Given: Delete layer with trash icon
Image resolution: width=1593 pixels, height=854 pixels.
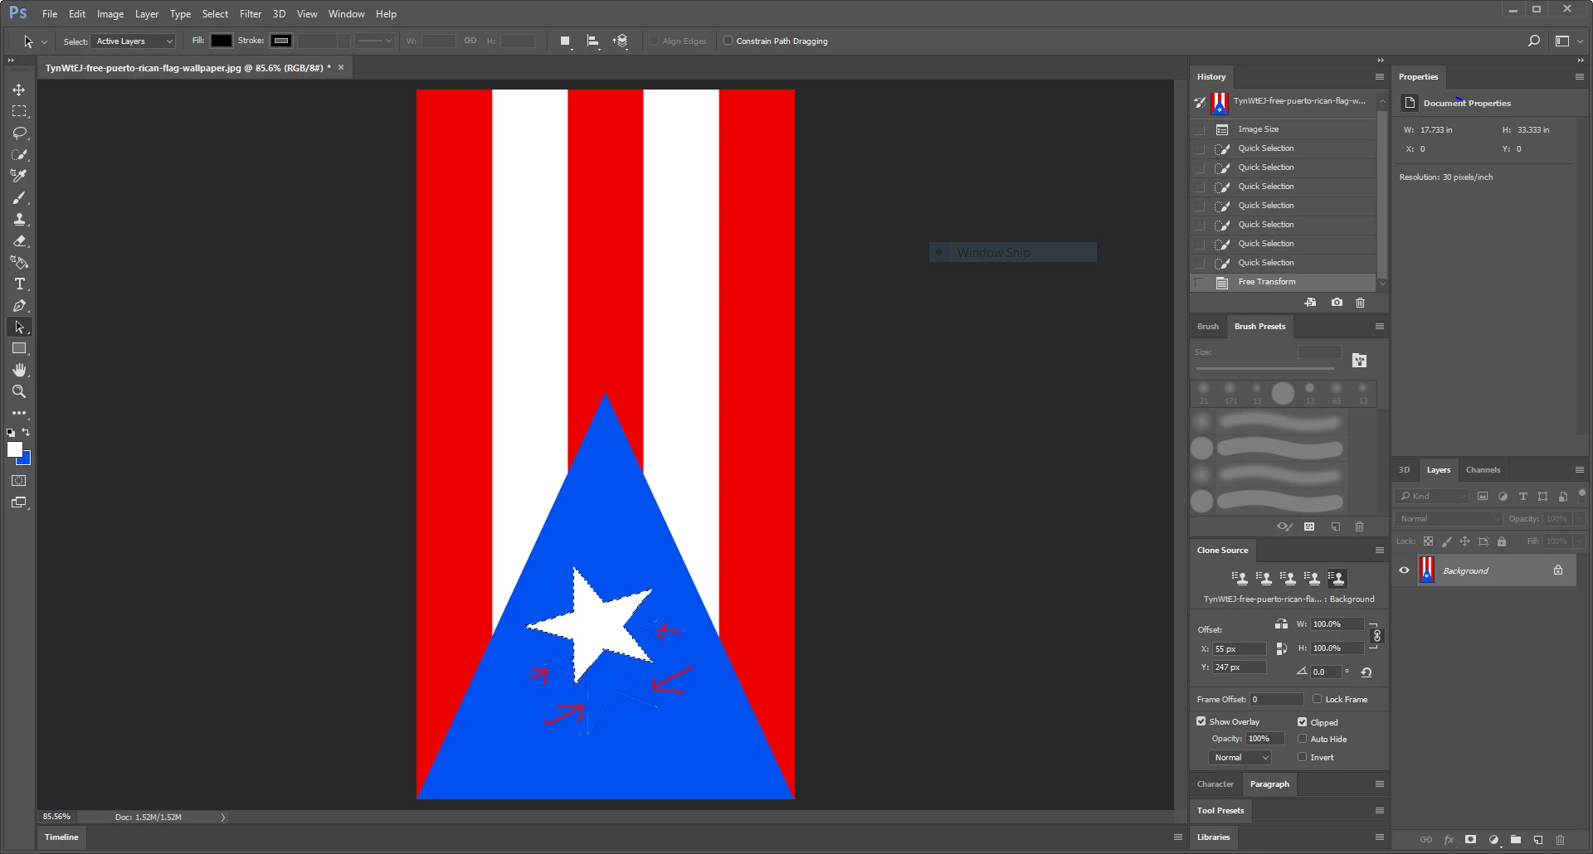Looking at the screenshot, I should [x=1560, y=839].
